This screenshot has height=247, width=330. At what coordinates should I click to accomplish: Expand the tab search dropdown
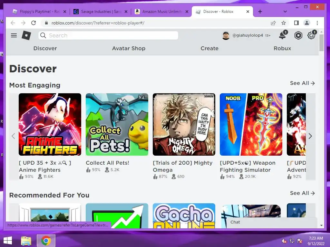click(285, 12)
